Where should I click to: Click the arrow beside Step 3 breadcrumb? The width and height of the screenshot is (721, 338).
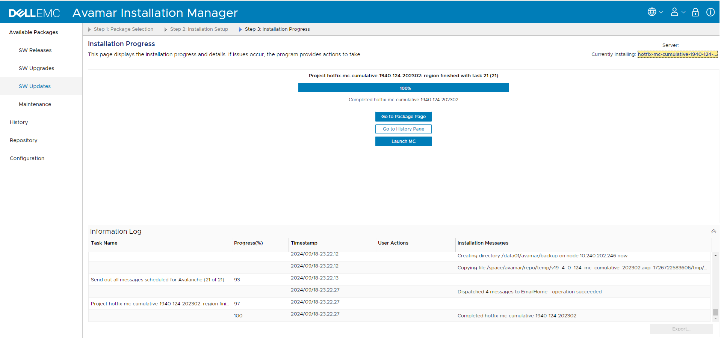240,29
